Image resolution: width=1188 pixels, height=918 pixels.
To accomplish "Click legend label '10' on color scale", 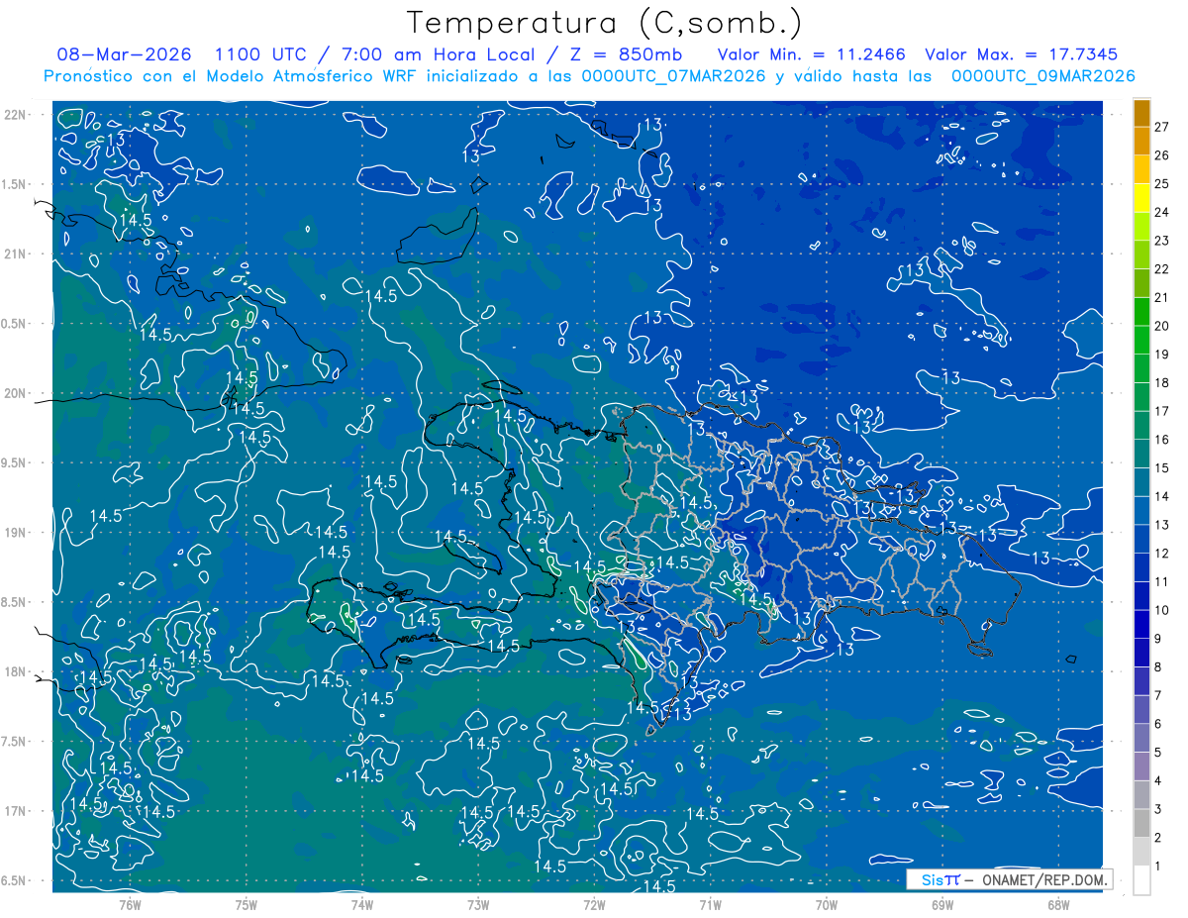I will coord(1162,610).
